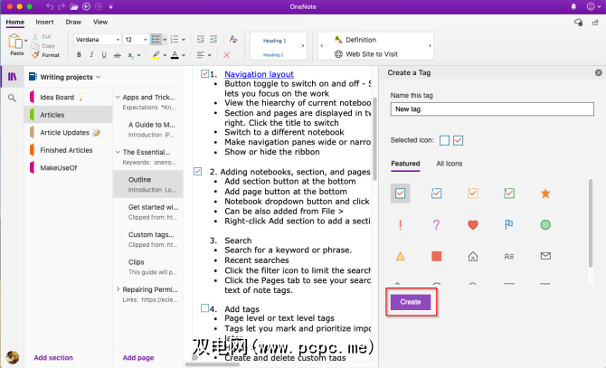Viewport: 606px width, 368px height.
Task: Select the red heart tag icon
Action: click(x=473, y=225)
